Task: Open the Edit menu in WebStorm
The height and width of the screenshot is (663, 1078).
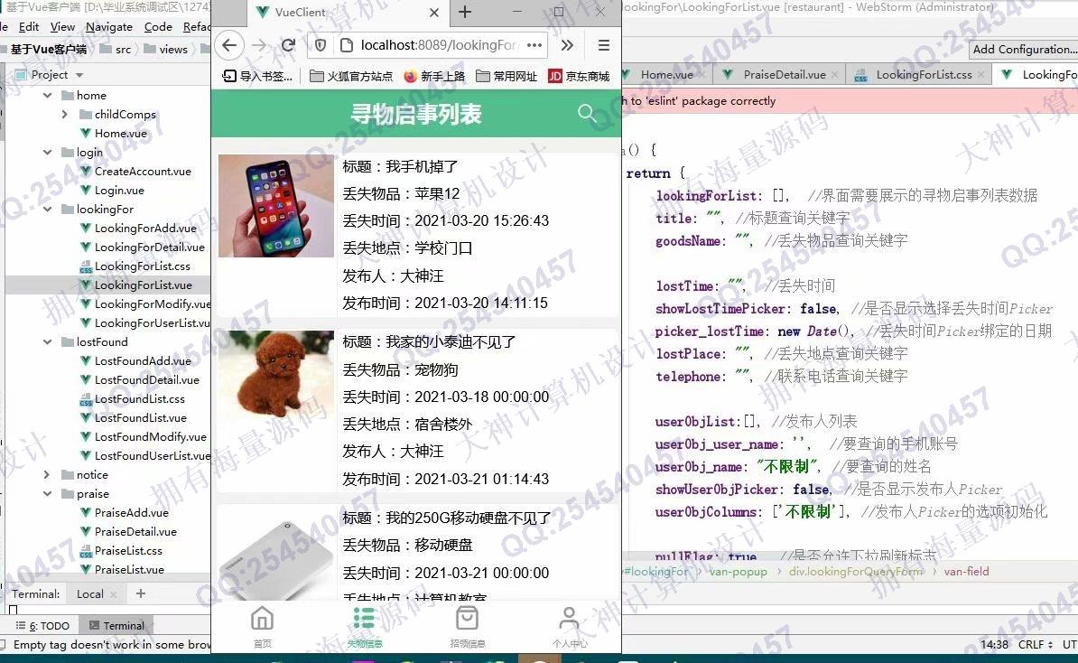Action: [x=29, y=27]
